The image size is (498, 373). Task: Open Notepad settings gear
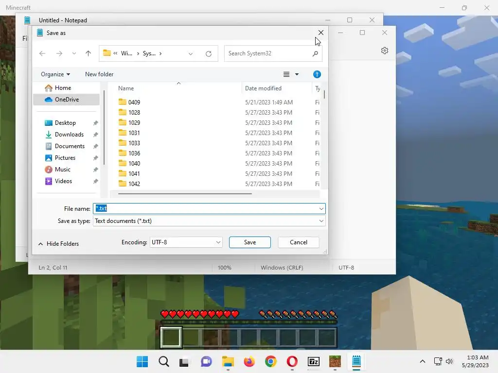(385, 51)
